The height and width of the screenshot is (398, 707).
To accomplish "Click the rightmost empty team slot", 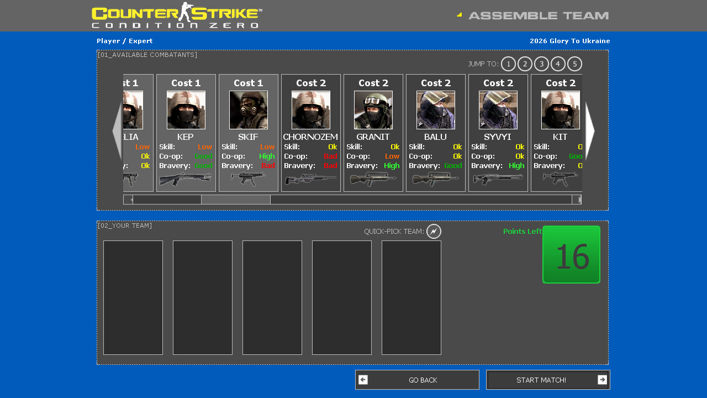I will pos(411,297).
